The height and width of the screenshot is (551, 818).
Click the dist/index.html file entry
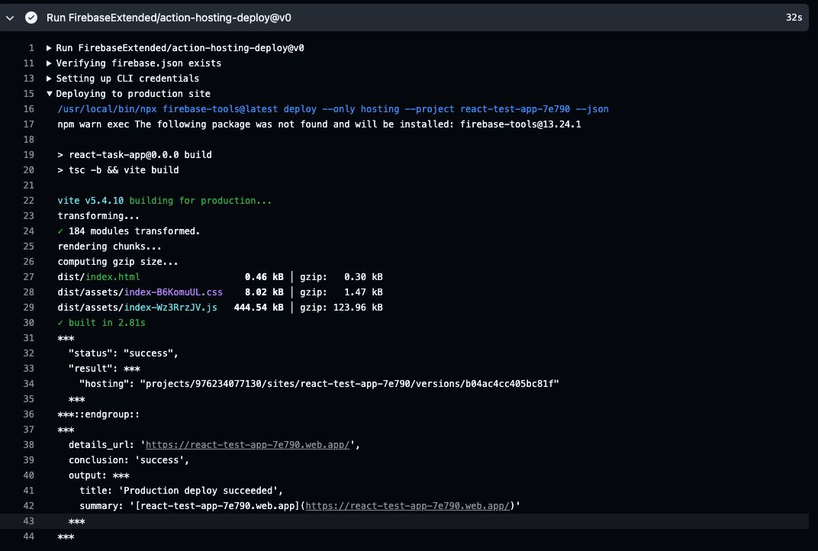pyautogui.click(x=98, y=276)
